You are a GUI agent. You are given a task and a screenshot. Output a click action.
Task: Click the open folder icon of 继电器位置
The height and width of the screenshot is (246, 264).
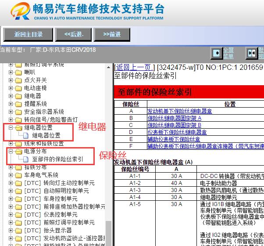19,128
